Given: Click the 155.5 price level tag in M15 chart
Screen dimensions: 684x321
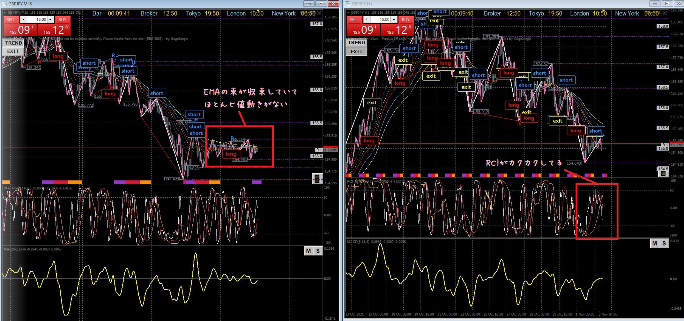Looking at the screenshot, I should [x=317, y=123].
